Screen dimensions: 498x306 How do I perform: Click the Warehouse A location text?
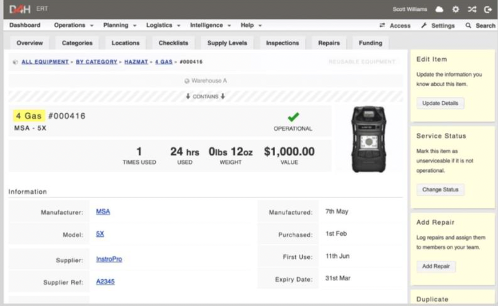(x=209, y=81)
